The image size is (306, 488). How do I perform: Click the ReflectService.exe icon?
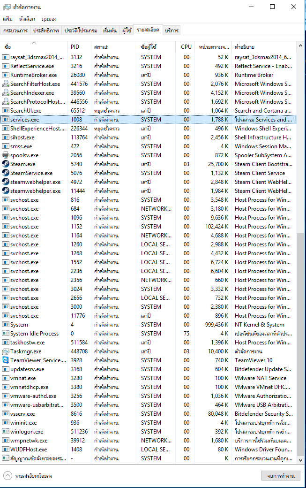click(x=6, y=66)
